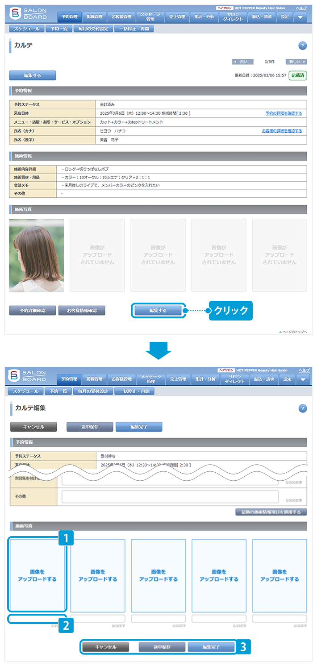Open 売上管理 tab on カルテ screen
Viewport: 317px width, 666px height.
tap(177, 17)
